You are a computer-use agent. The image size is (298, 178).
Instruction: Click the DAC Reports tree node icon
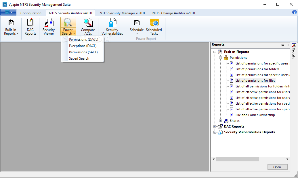point(220,126)
